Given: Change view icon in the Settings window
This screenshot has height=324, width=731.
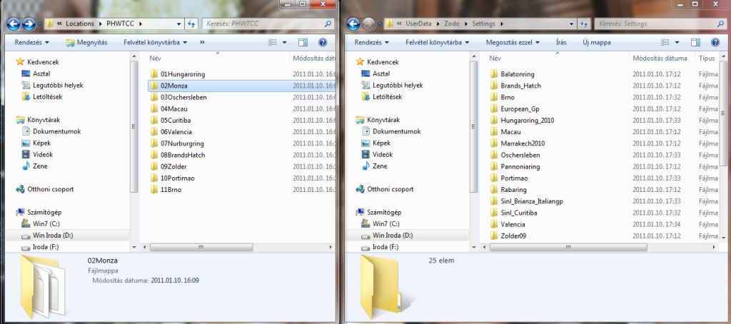Looking at the screenshot, I should click(666, 42).
